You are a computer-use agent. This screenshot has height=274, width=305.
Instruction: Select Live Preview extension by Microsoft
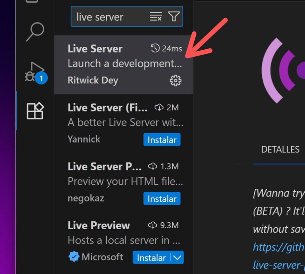(x=124, y=242)
